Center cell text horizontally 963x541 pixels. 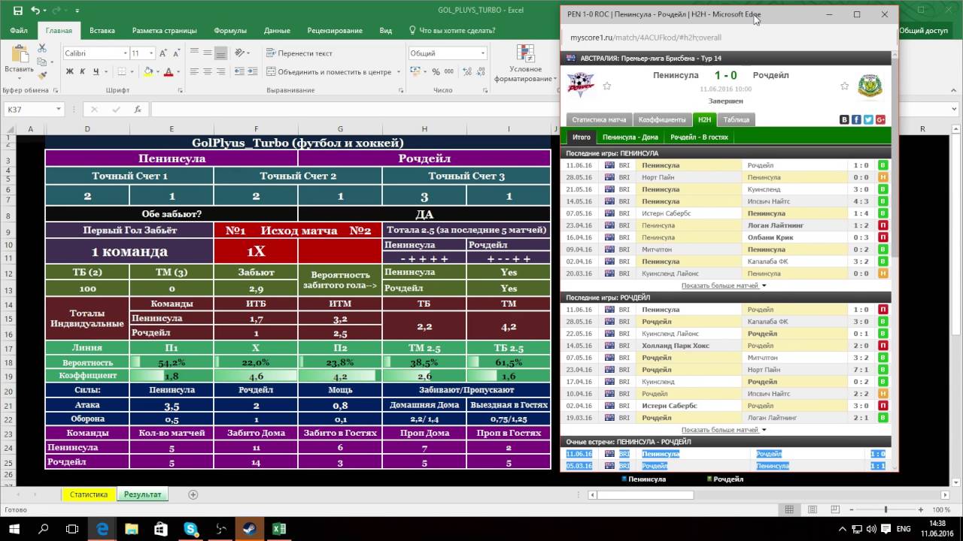(x=207, y=72)
